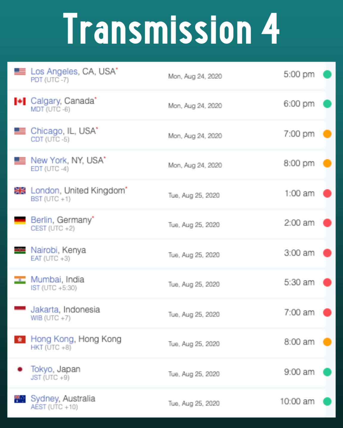Click the Transmission 4 heading
The height and width of the screenshot is (428, 343).
tap(171, 29)
